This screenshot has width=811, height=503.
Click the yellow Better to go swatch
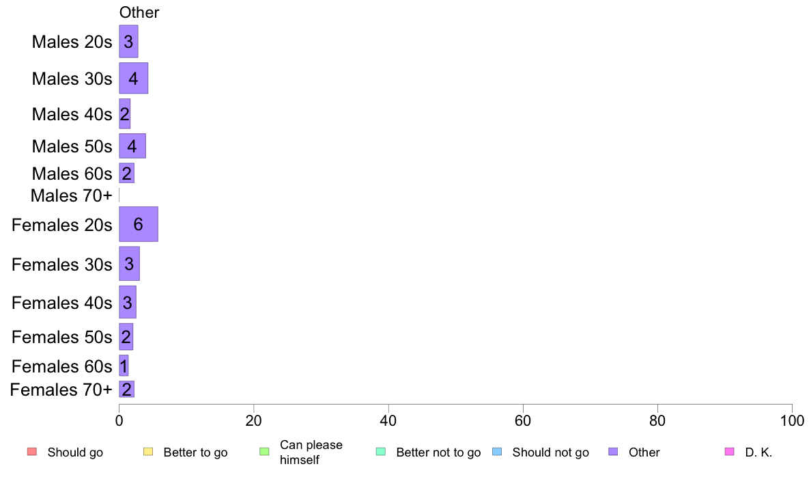point(148,452)
